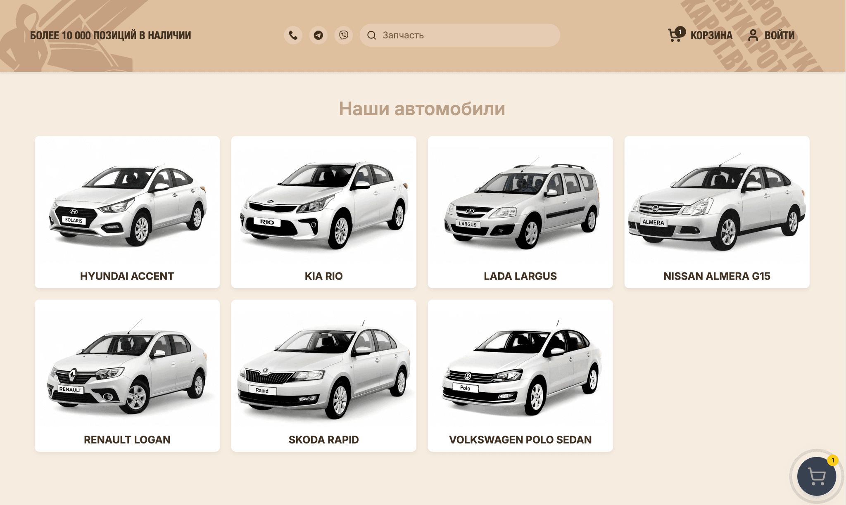Select the Hyundai Accent car image

tap(127, 204)
